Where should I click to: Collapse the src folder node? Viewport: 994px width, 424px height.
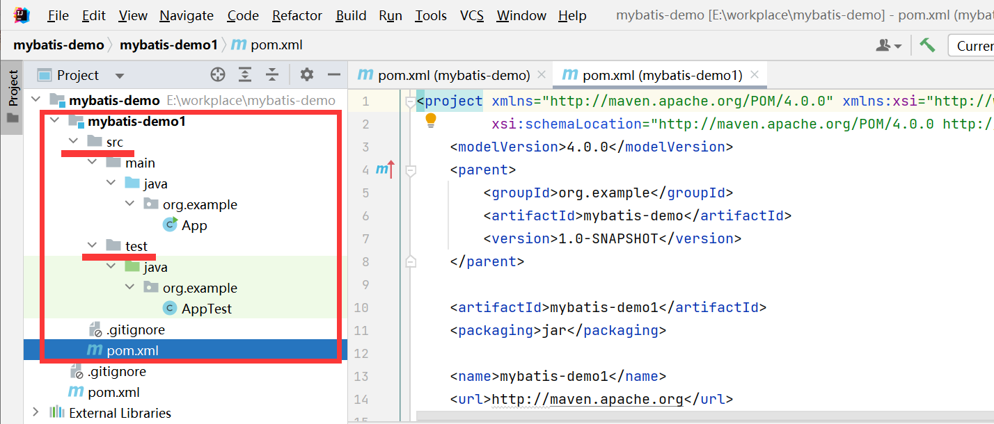74,142
